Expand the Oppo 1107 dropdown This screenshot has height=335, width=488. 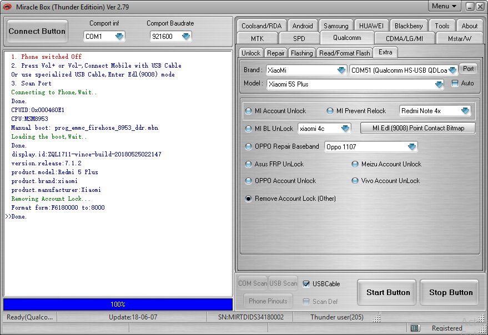tap(412, 146)
